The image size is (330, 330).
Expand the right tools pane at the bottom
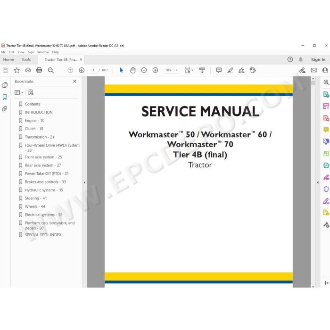point(326,283)
